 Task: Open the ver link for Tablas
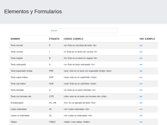pyautogui.click(x=141, y=122)
